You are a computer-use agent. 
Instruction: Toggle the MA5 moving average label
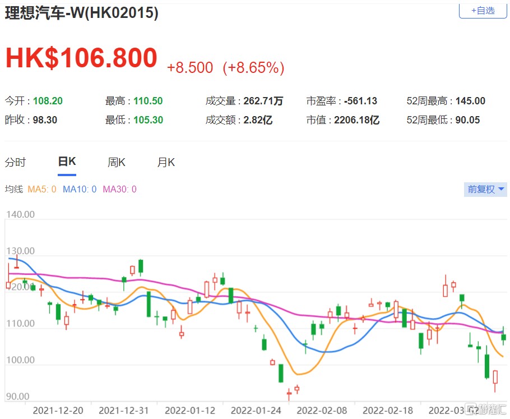point(42,190)
